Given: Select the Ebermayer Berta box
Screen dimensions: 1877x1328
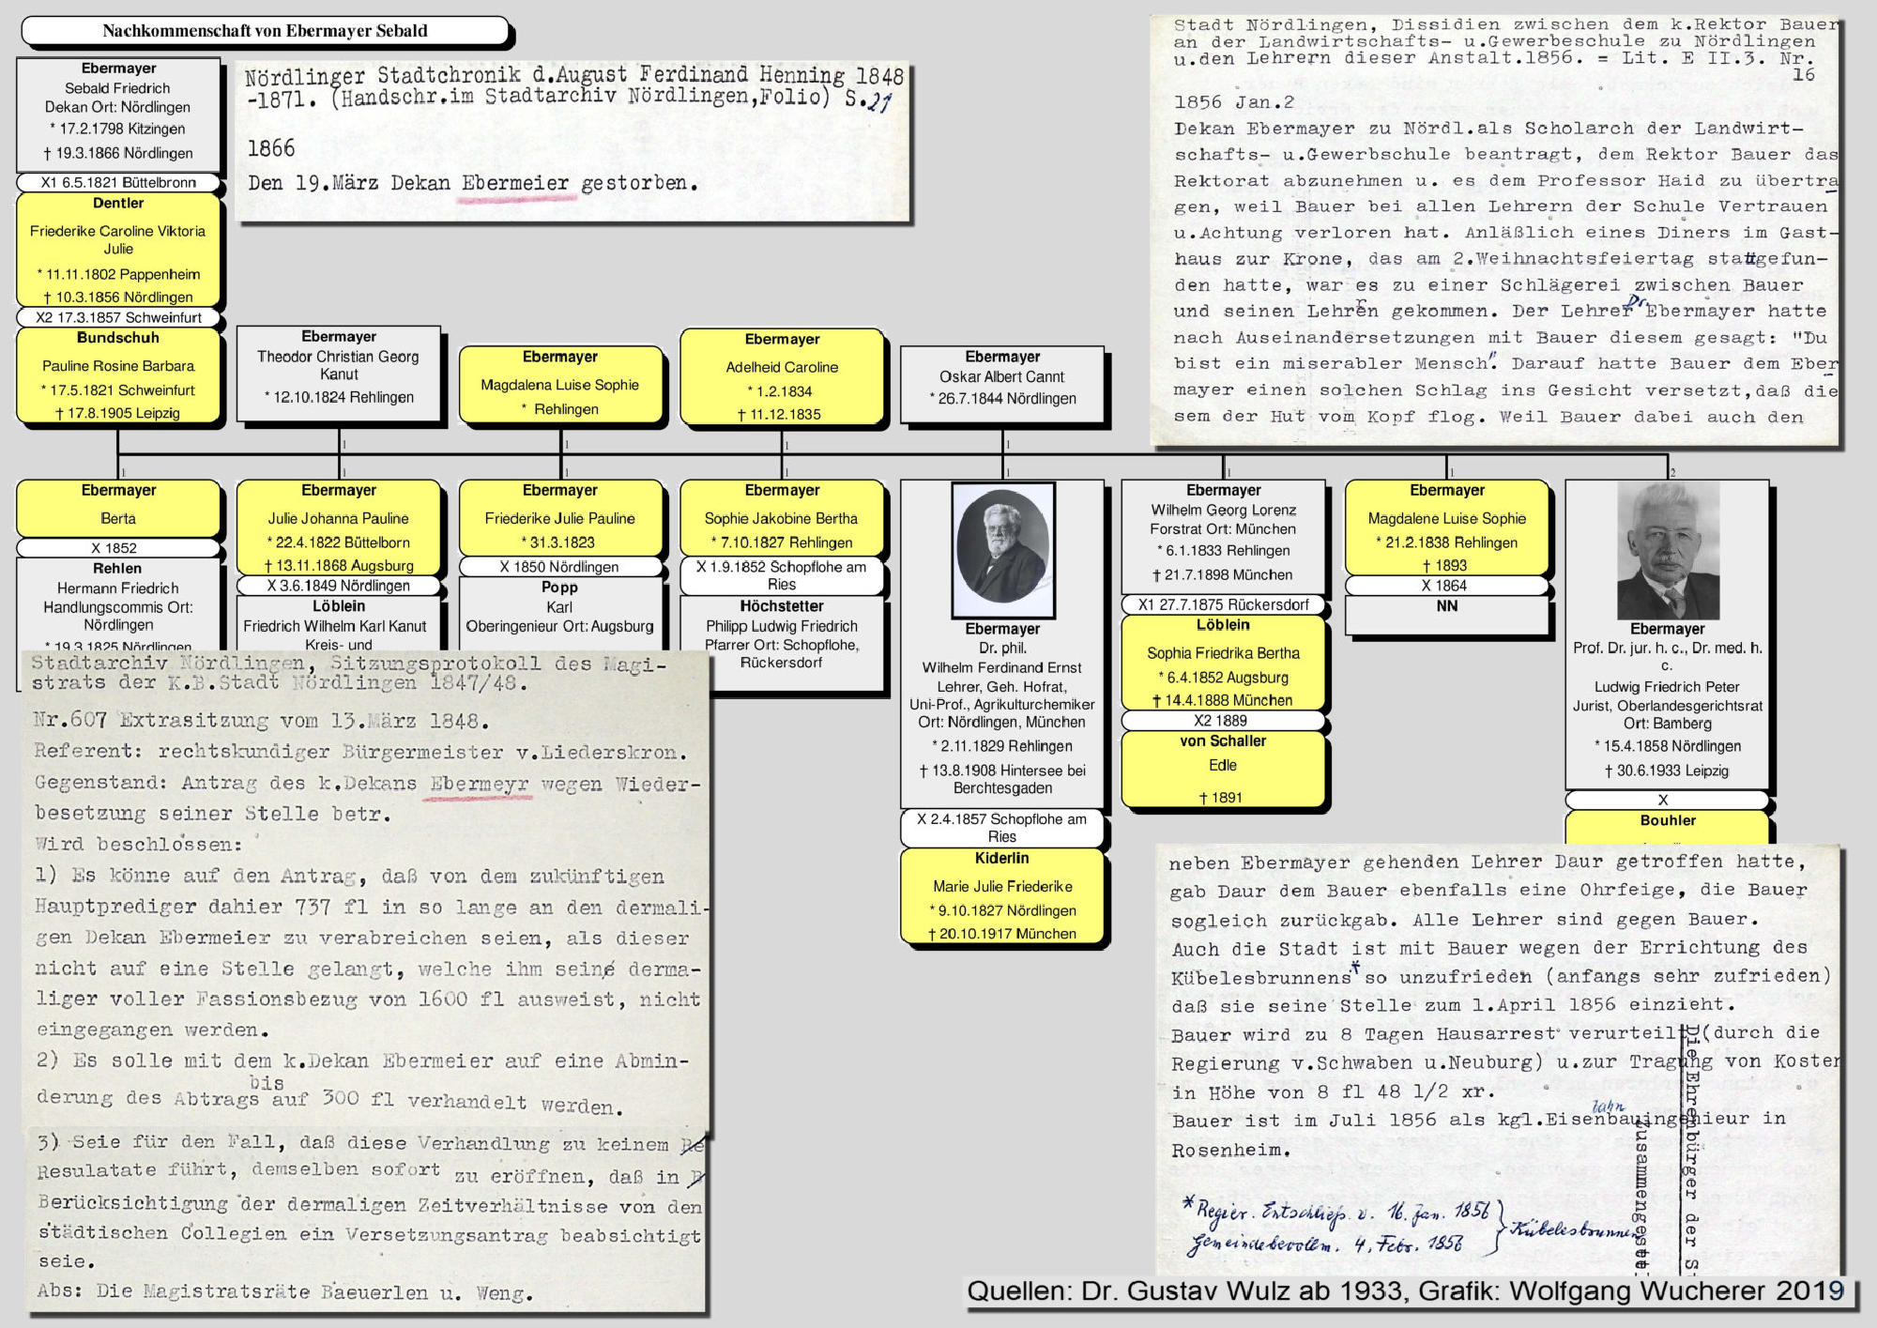Looking at the screenshot, I should point(118,507).
